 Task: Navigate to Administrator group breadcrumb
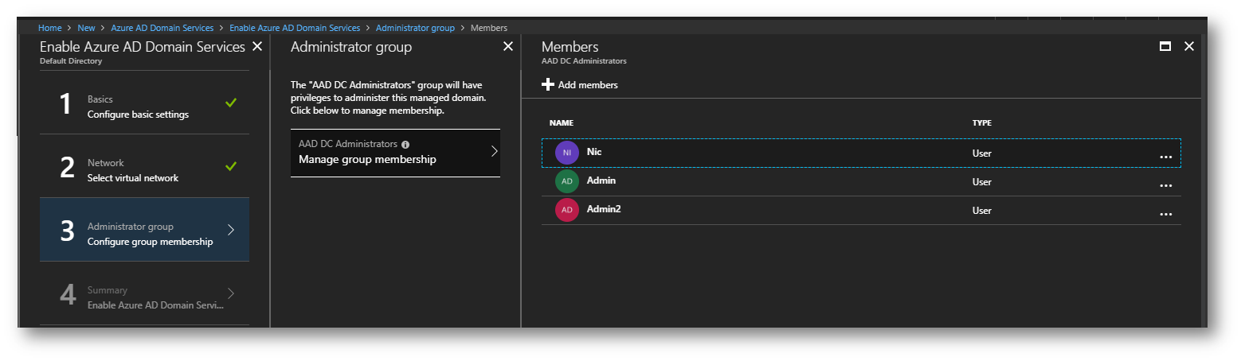click(415, 28)
